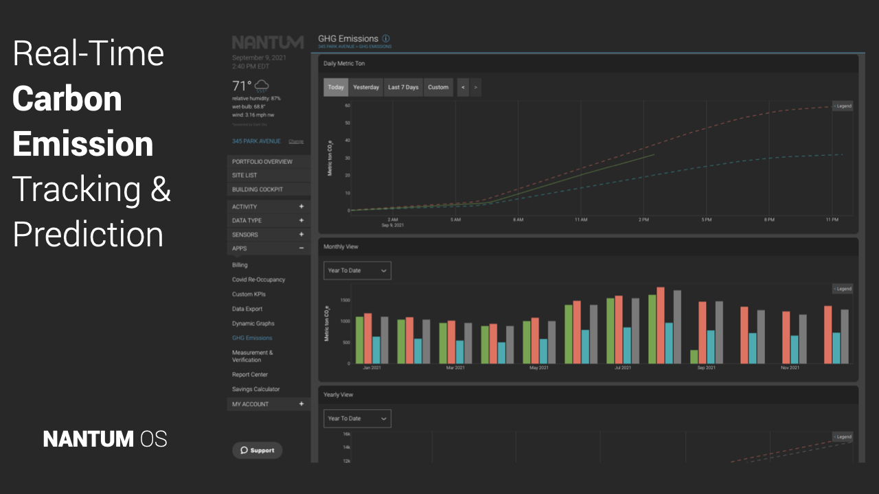Image resolution: width=879 pixels, height=494 pixels.
Task: Click the 'Yearly View' panel title
Action: 338,395
